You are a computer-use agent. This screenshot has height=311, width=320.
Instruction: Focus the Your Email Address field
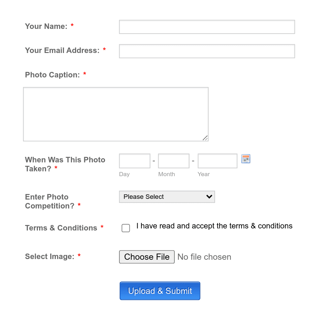pyautogui.click(x=207, y=51)
